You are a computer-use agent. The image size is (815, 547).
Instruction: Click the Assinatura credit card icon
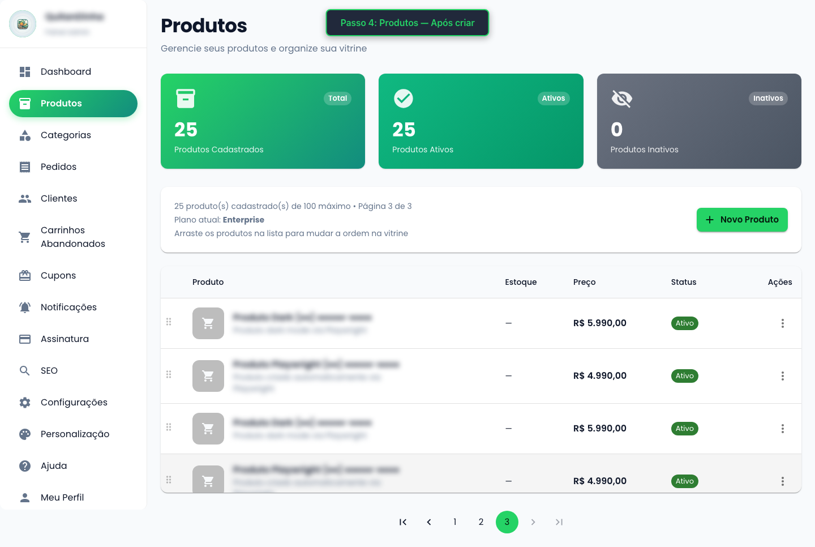[25, 339]
